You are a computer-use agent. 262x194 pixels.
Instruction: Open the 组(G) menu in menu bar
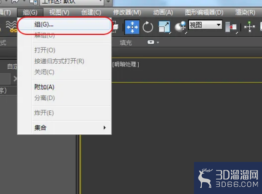click(x=30, y=13)
